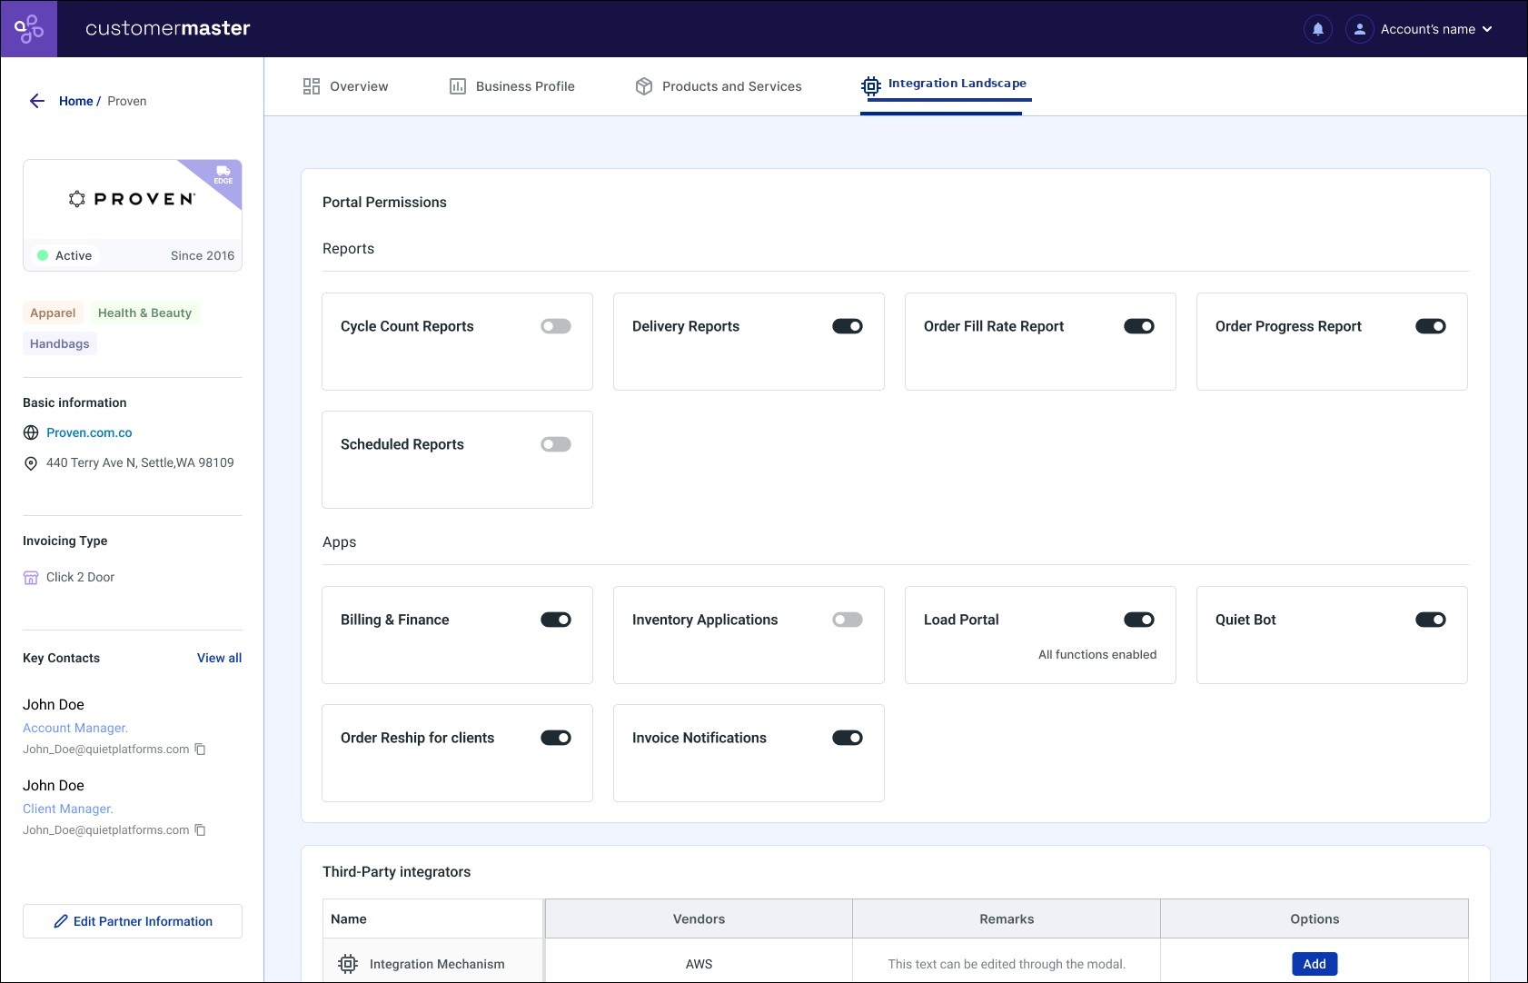Image resolution: width=1528 pixels, height=983 pixels.
Task: Turn off Order Fill Rate Report
Action: pyautogui.click(x=1139, y=326)
